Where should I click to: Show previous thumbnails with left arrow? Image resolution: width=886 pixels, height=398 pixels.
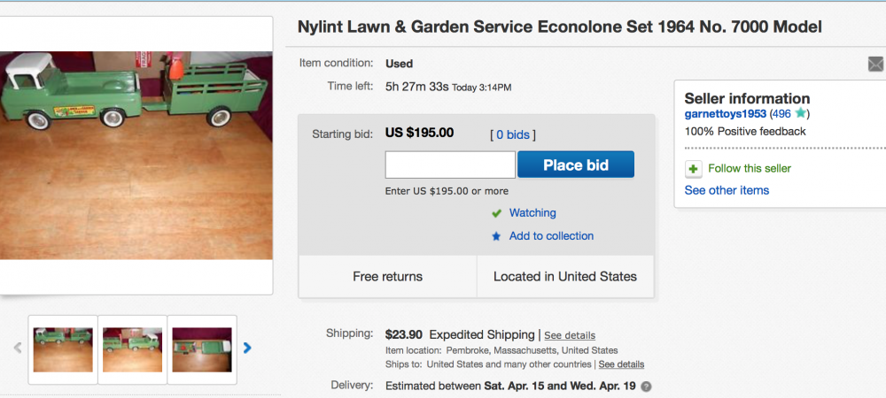[x=18, y=348]
